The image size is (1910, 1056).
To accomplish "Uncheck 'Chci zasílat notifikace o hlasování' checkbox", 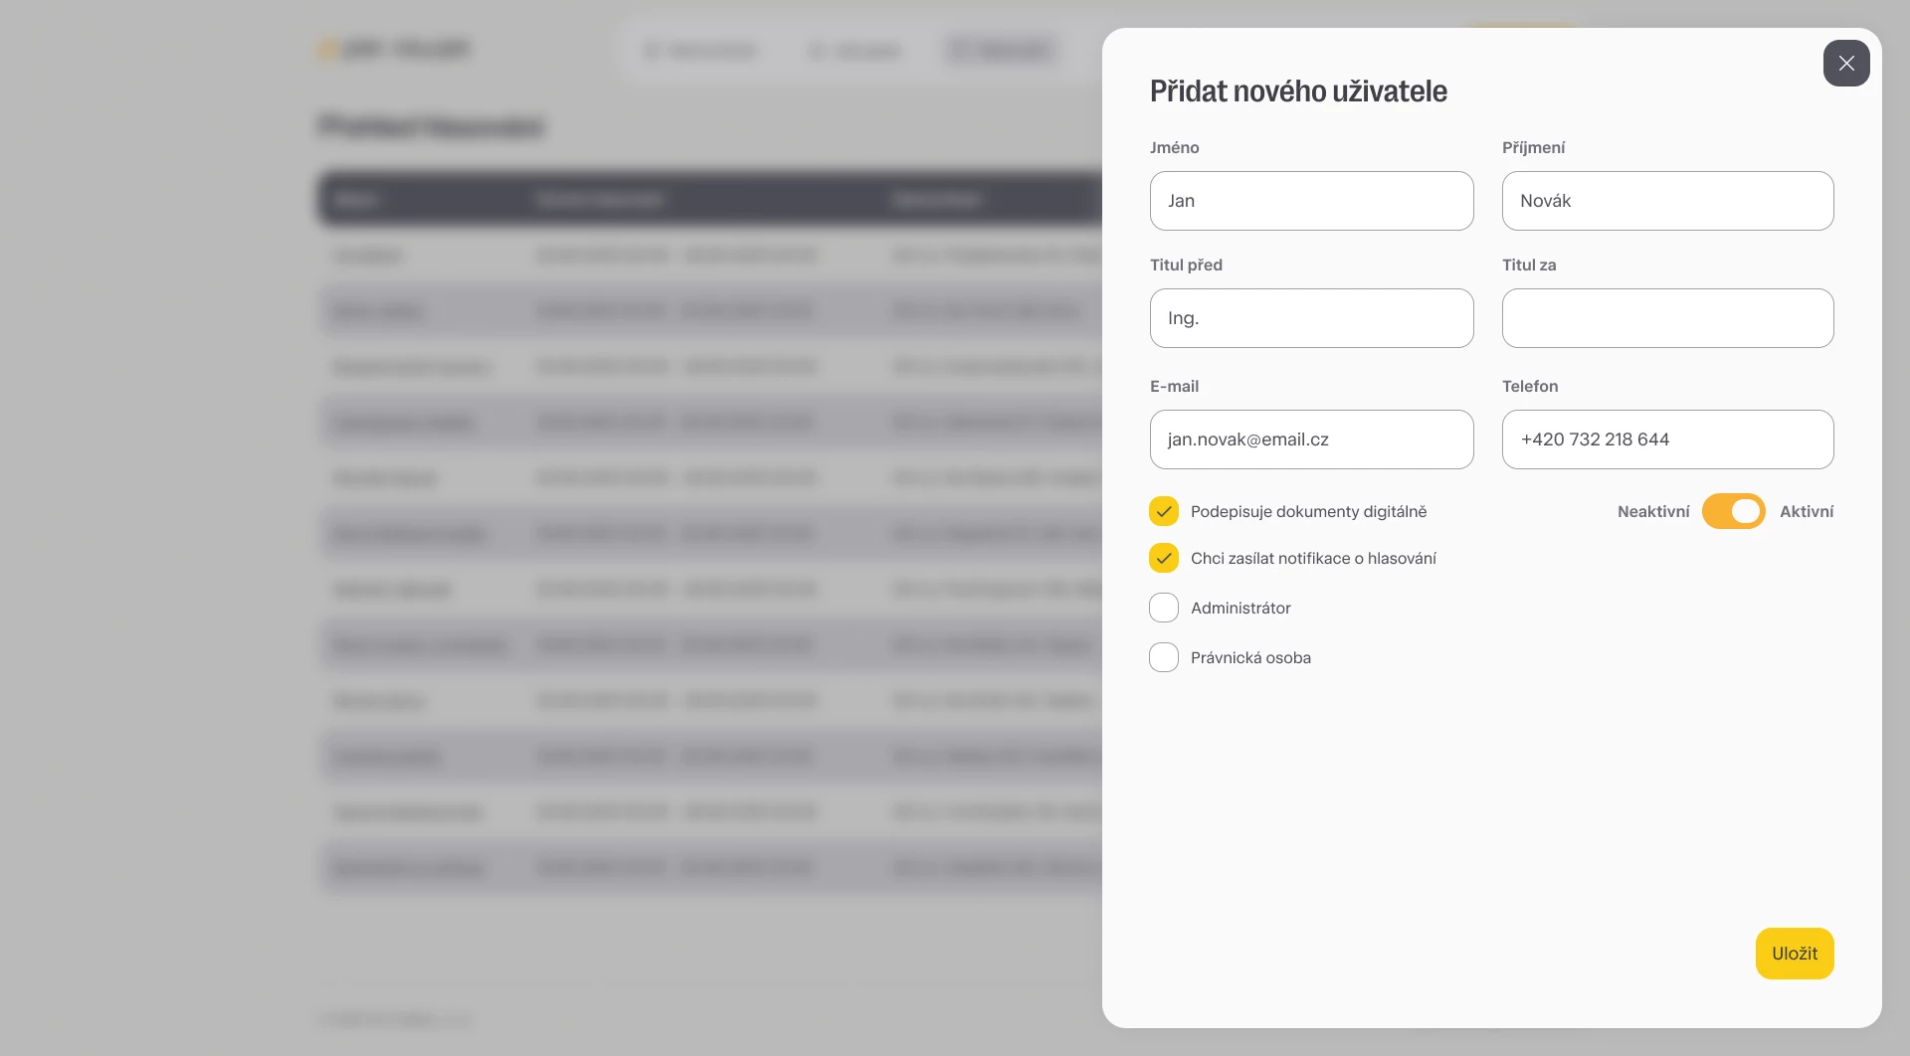I will pyautogui.click(x=1164, y=558).
